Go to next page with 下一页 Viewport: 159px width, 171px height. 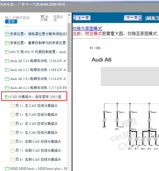(x=133, y=18)
